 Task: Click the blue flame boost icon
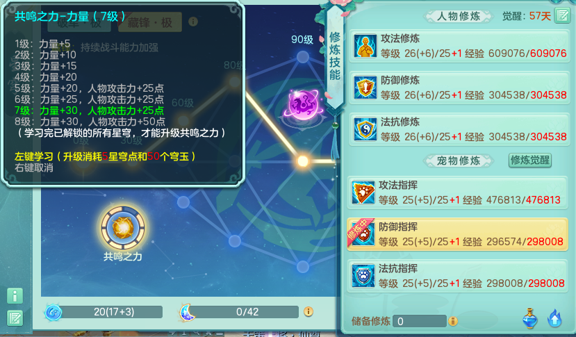click(554, 318)
